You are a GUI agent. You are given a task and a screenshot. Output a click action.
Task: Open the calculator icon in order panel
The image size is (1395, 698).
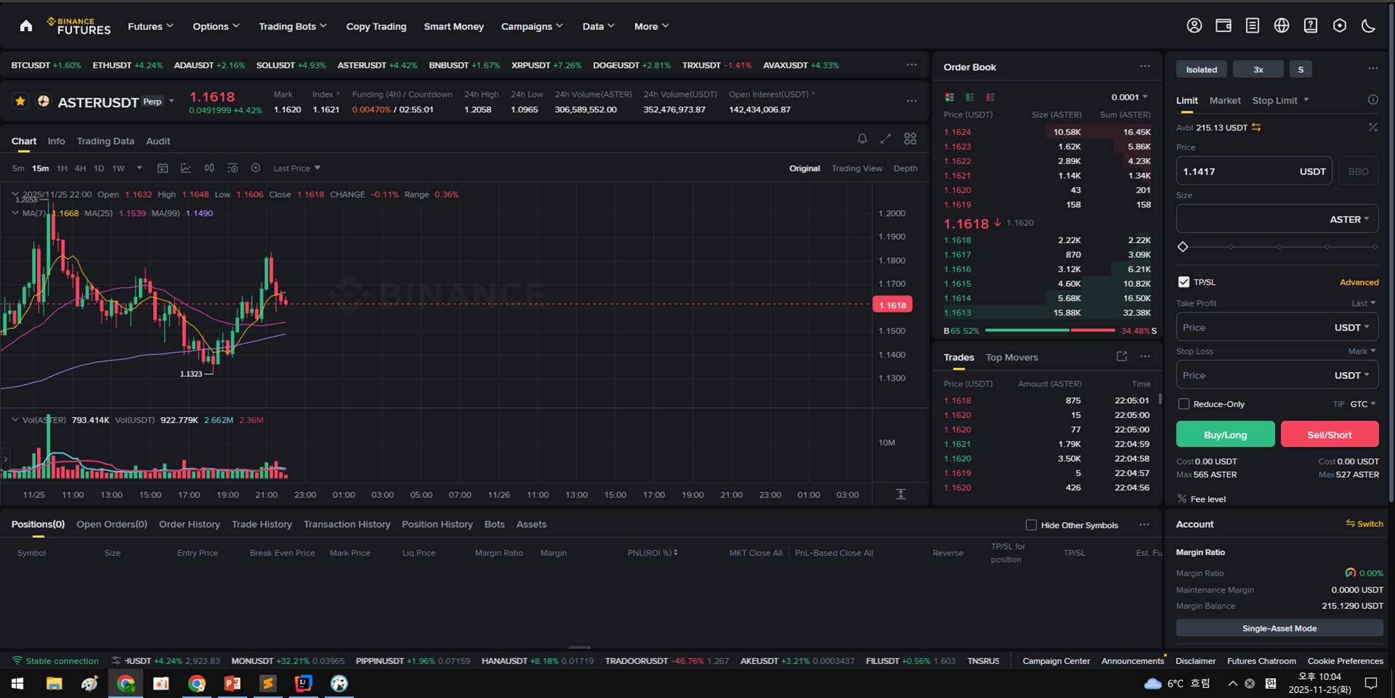click(1372, 127)
